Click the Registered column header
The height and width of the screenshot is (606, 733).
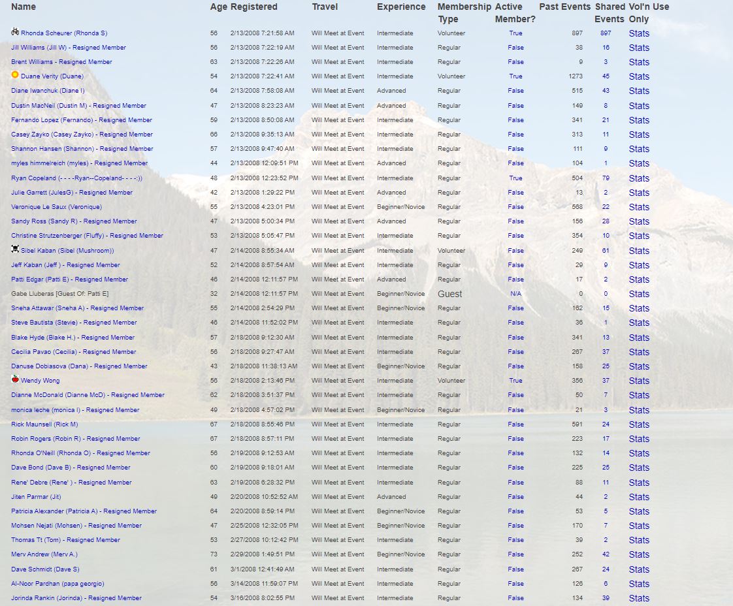[253, 7]
